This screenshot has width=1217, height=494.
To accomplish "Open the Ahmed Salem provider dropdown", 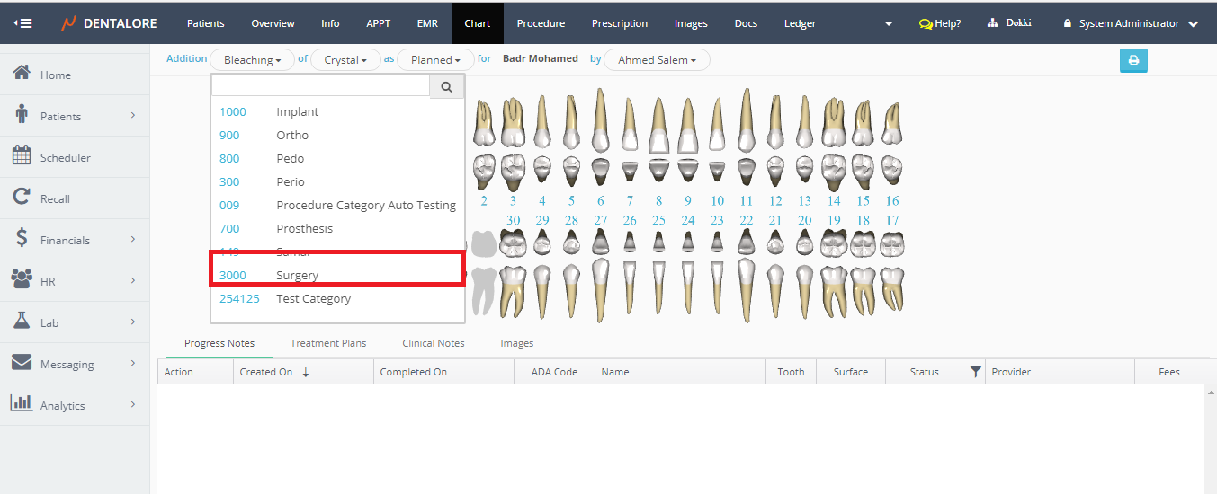I will (657, 60).
